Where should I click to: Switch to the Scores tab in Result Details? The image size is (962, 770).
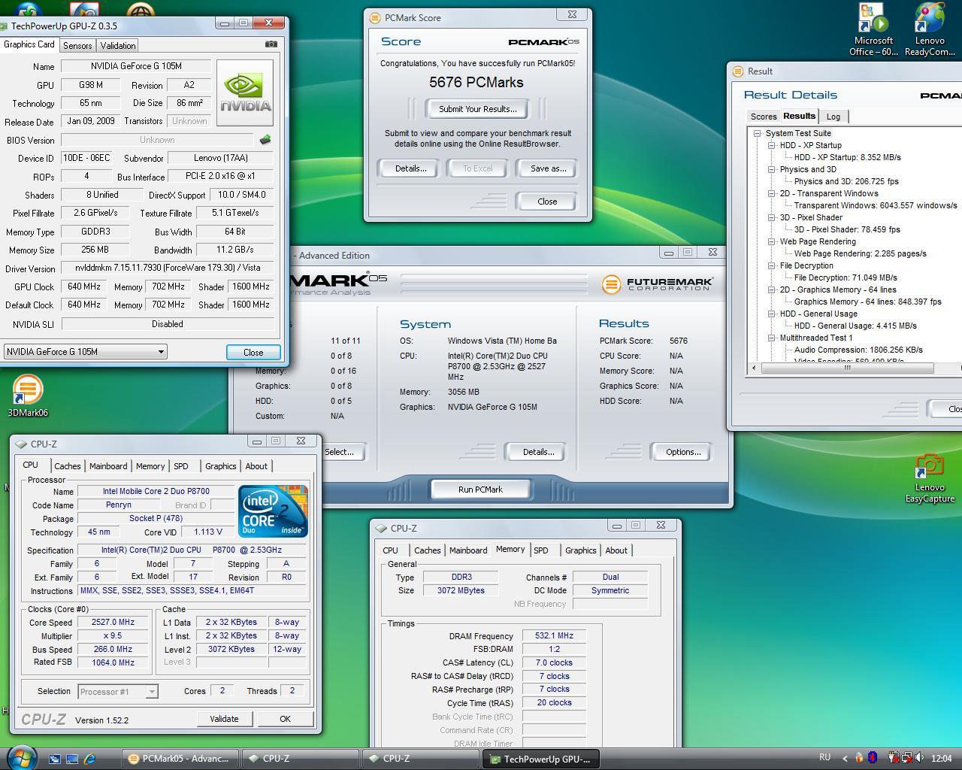(764, 117)
